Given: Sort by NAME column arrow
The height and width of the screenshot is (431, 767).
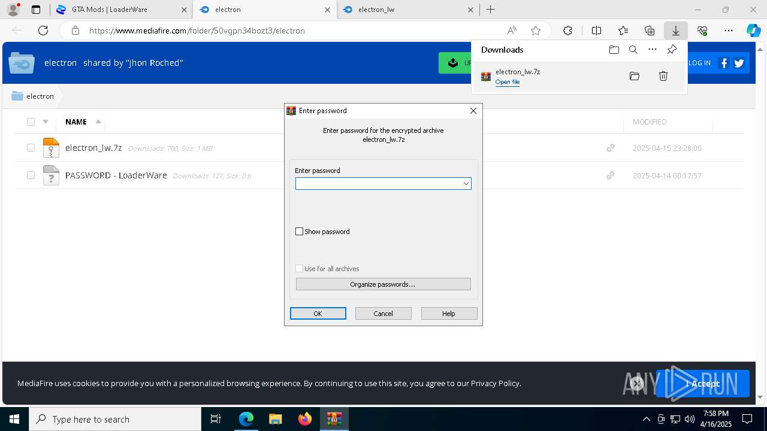Looking at the screenshot, I should tap(98, 122).
